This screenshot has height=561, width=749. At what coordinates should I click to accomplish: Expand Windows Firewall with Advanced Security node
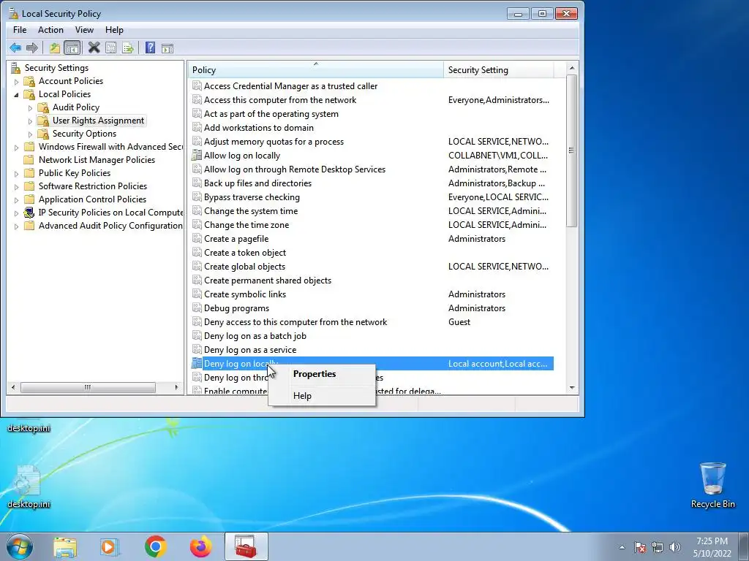(16, 148)
